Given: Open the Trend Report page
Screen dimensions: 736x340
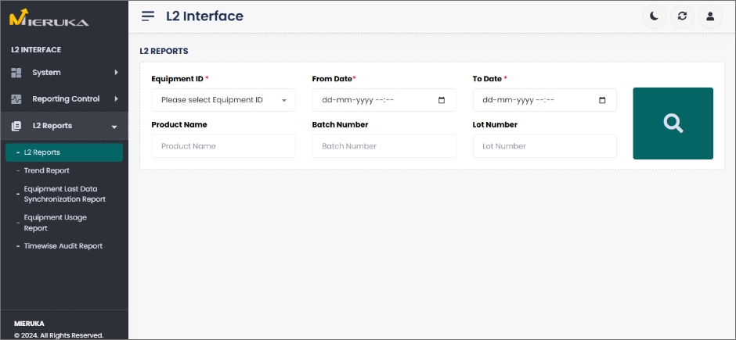Looking at the screenshot, I should [x=46, y=170].
